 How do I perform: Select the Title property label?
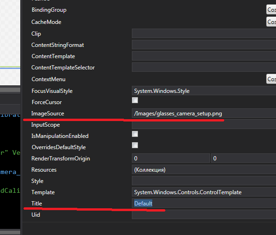pos(37,204)
